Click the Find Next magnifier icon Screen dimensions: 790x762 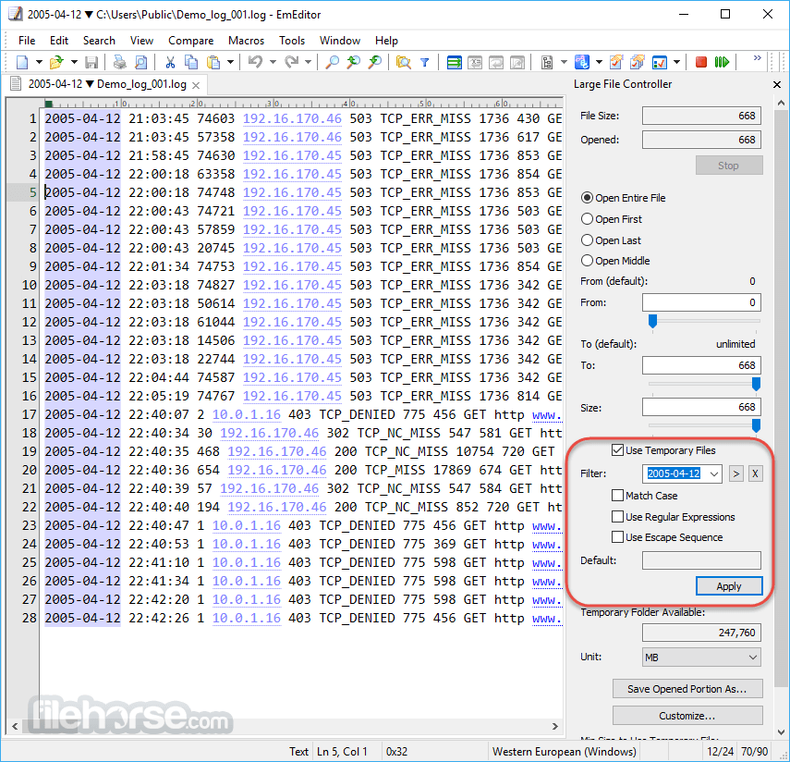pyautogui.click(x=353, y=62)
